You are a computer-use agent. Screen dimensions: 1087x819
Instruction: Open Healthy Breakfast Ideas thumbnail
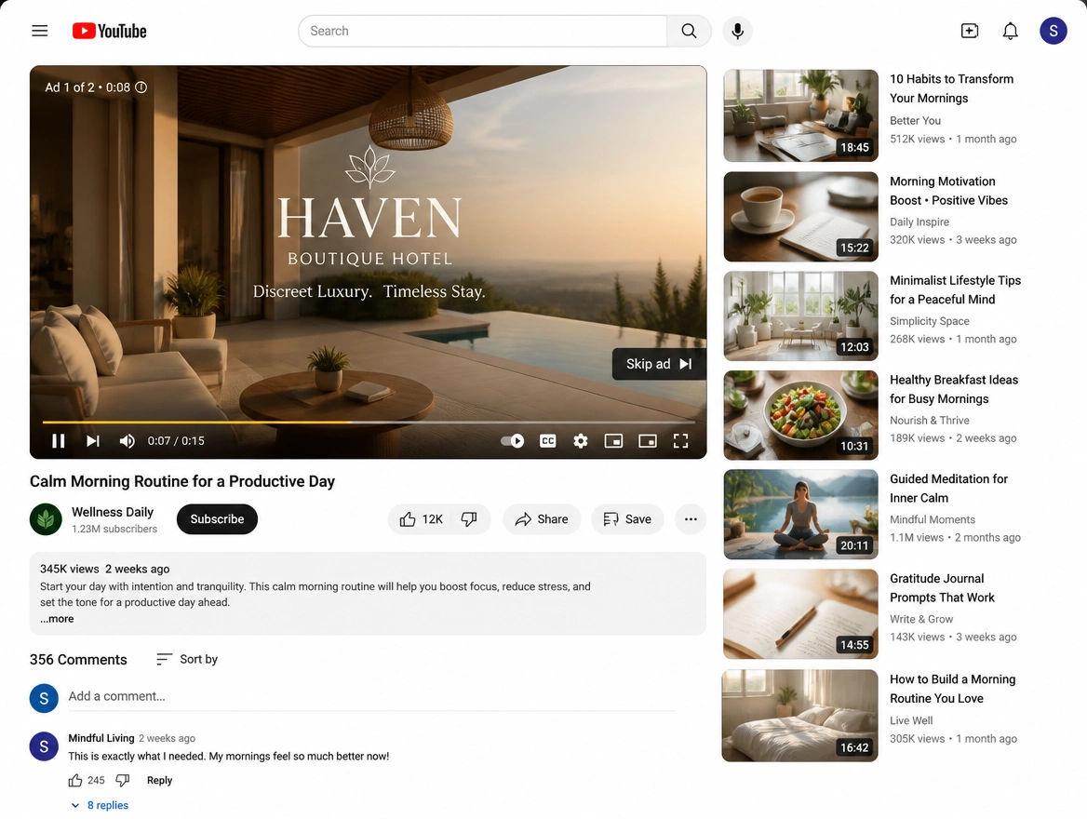point(800,415)
